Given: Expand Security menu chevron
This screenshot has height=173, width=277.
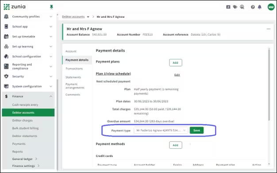Looking at the screenshot, I should [51, 76].
